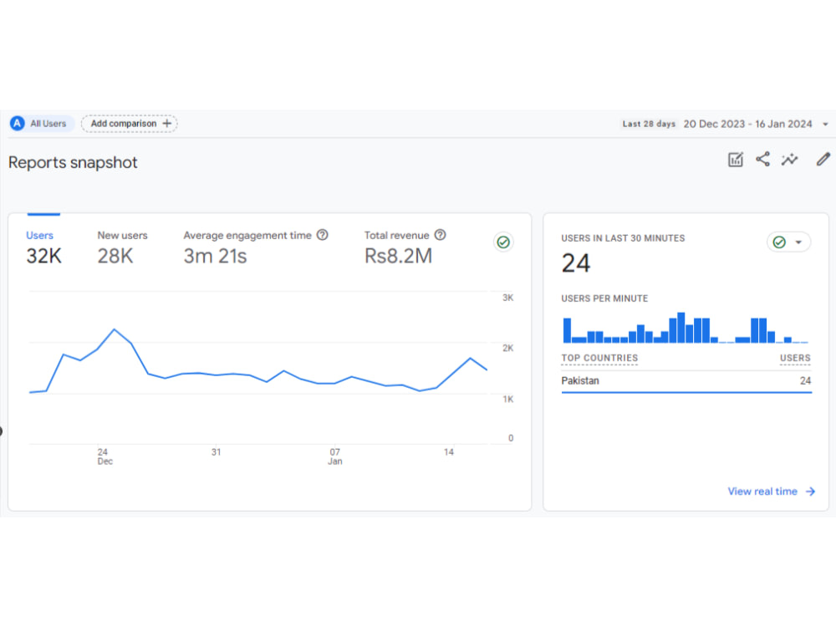Open the date range dropdown arrow
The image size is (836, 627).
coord(825,125)
